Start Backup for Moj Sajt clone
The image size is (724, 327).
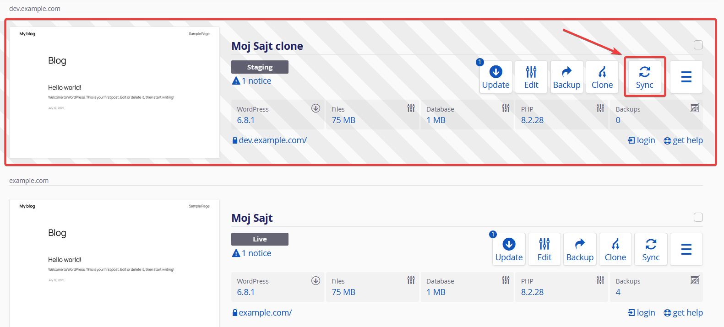pos(567,77)
